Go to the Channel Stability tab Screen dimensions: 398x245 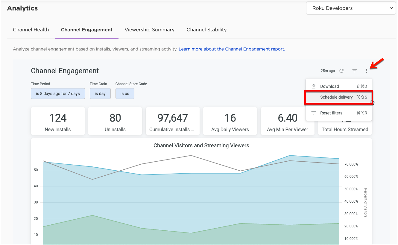pyautogui.click(x=206, y=30)
